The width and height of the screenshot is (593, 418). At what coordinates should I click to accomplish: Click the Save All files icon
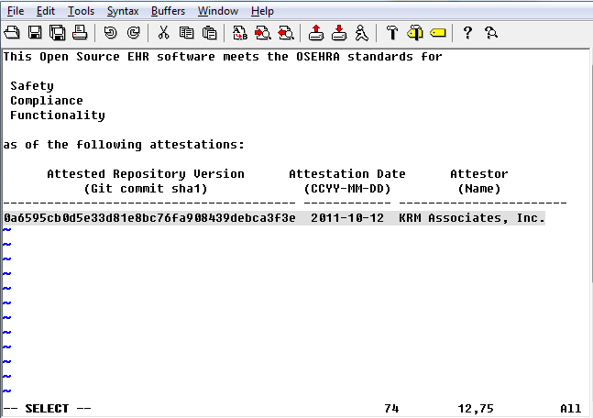click(57, 33)
